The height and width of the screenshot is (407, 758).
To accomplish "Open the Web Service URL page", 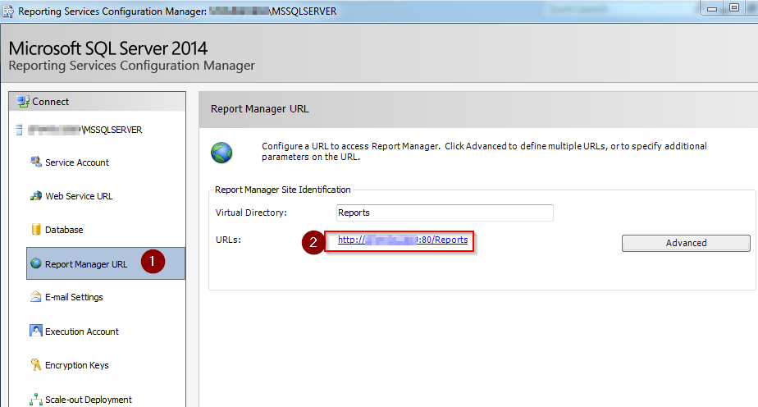I will 79,196.
